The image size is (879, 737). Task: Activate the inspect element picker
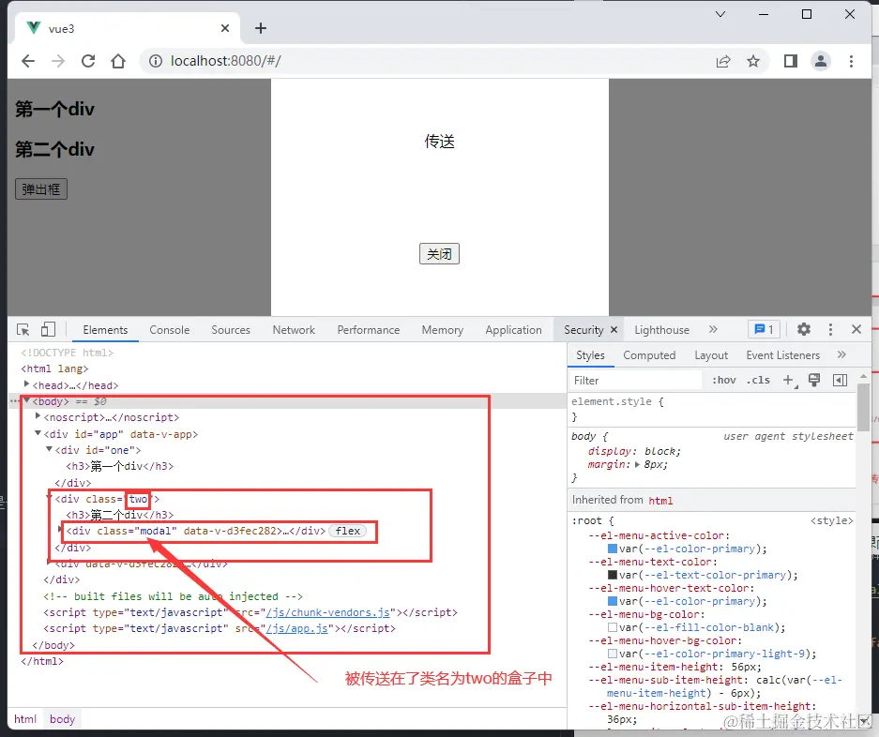click(x=23, y=329)
